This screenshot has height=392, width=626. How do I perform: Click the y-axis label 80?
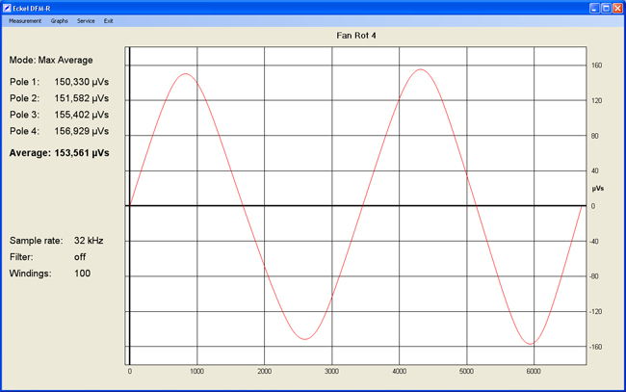(x=595, y=136)
